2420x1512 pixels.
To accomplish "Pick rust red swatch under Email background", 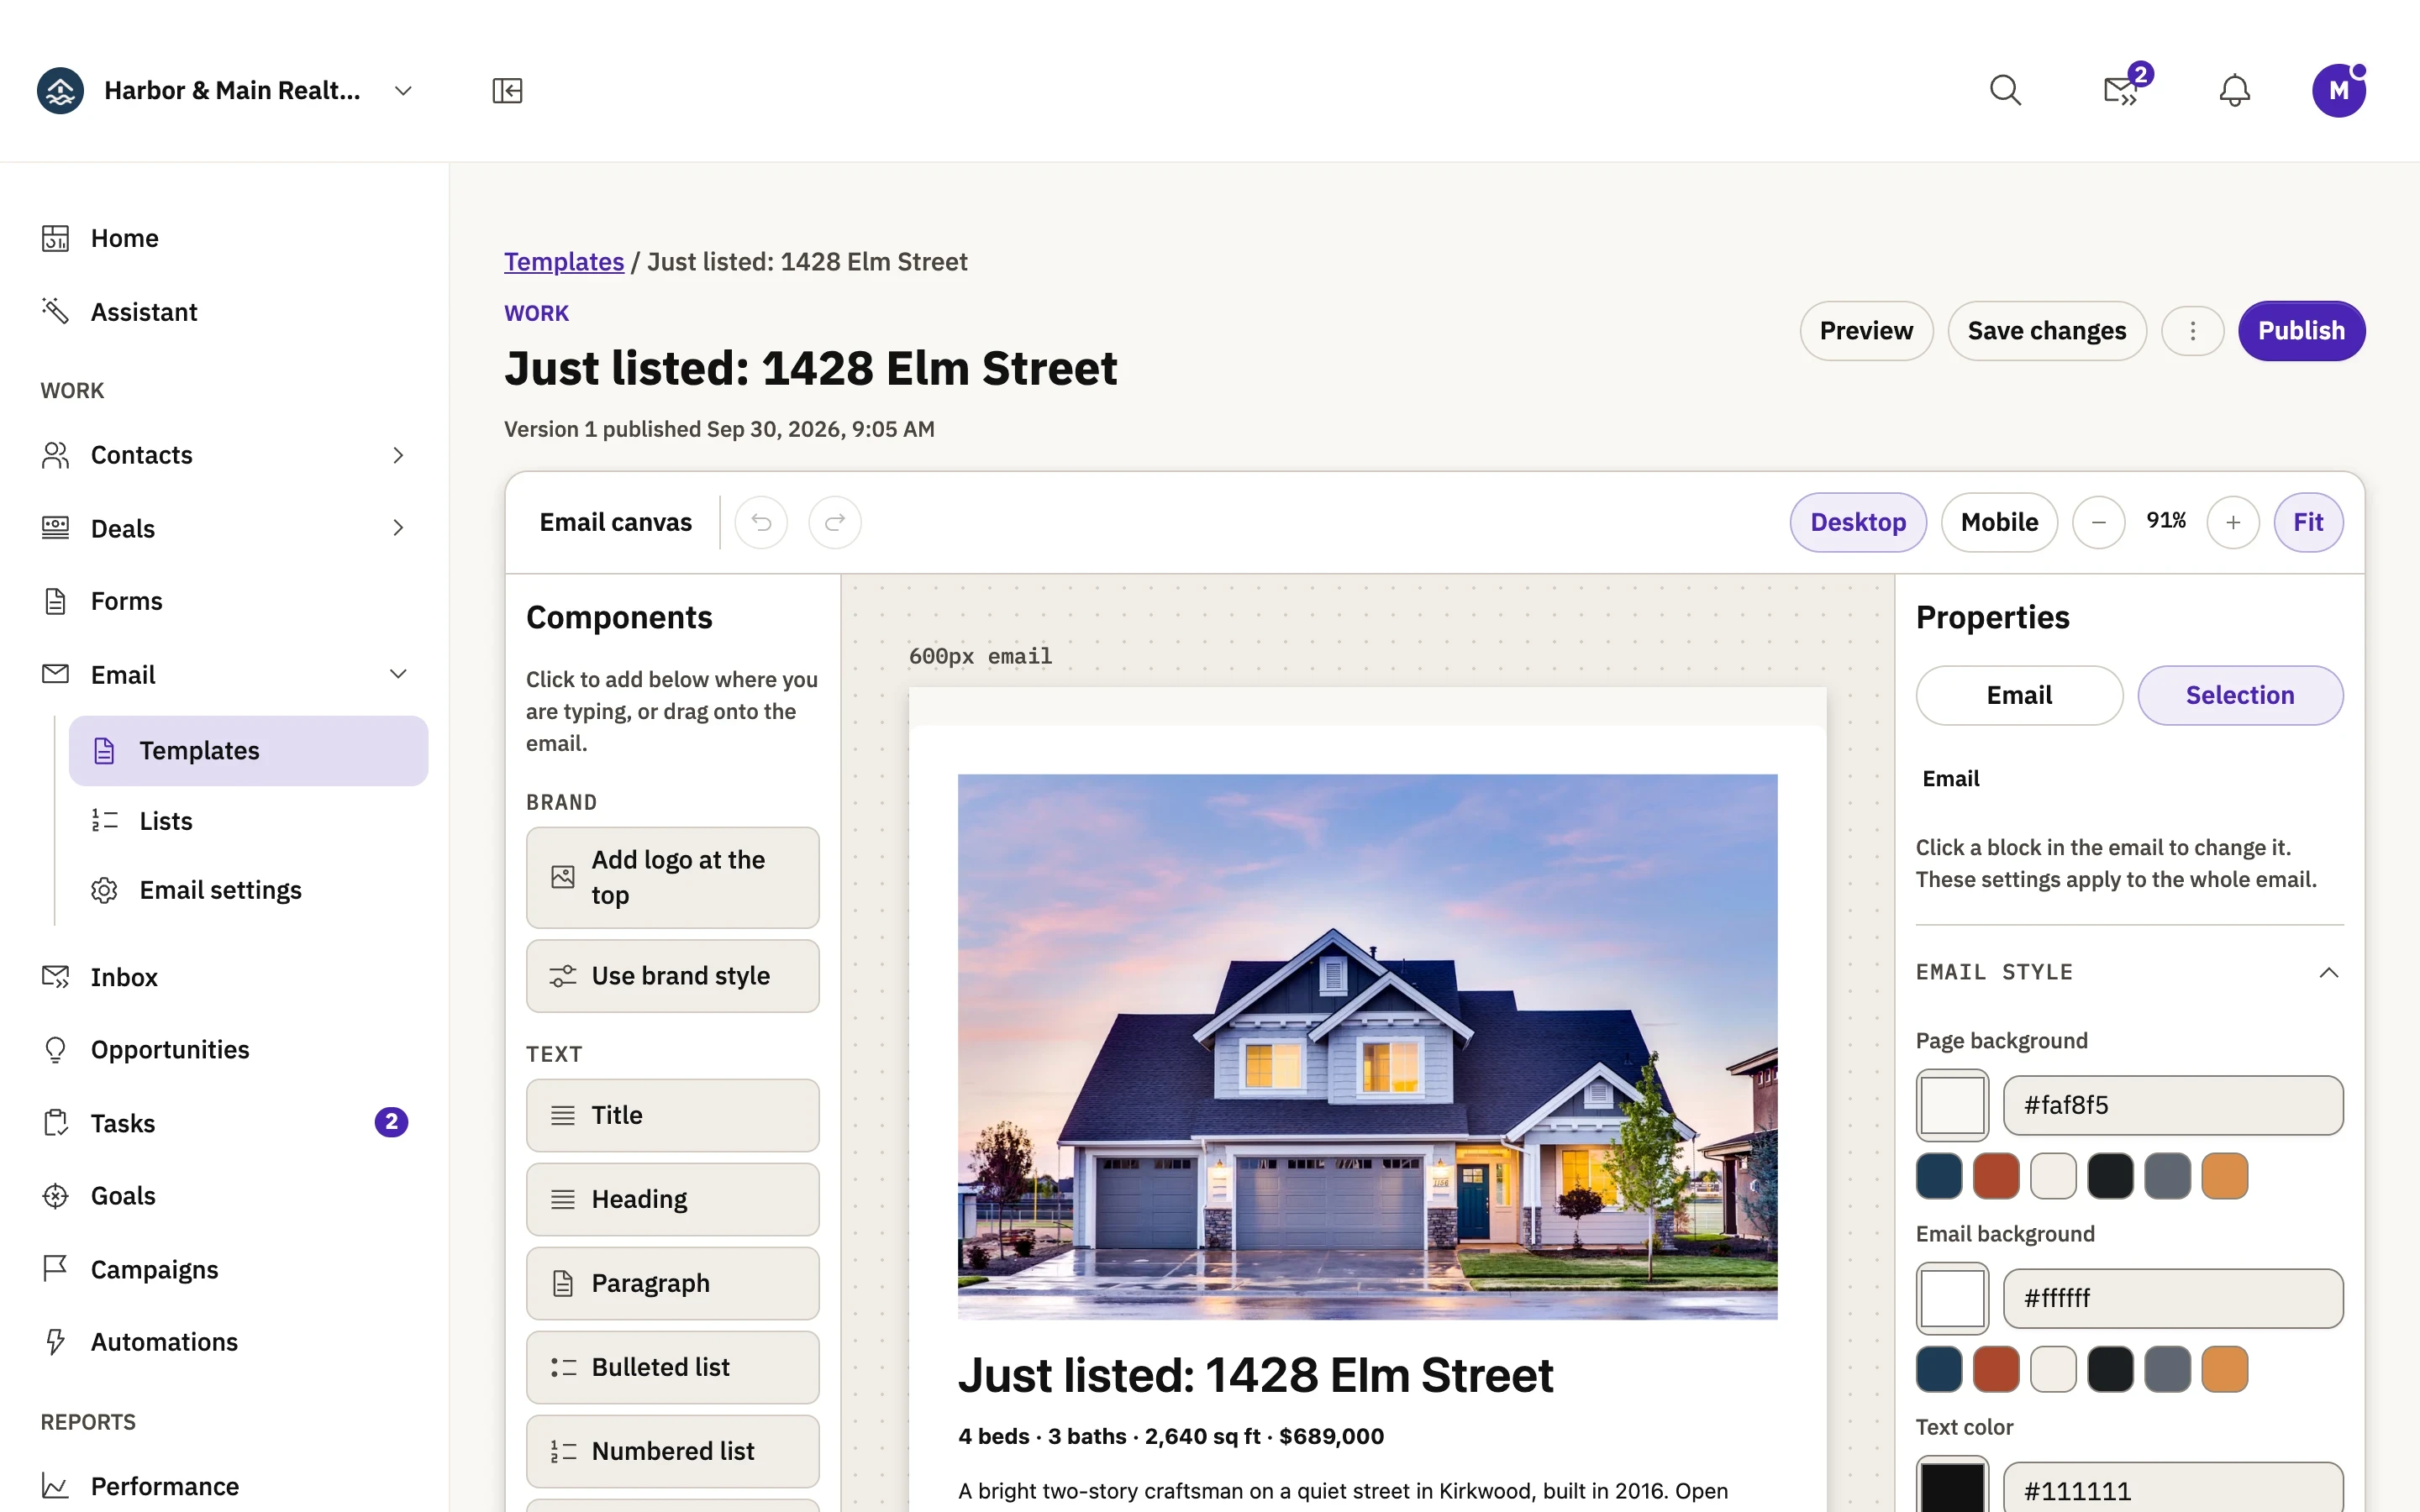I will click(1996, 1369).
